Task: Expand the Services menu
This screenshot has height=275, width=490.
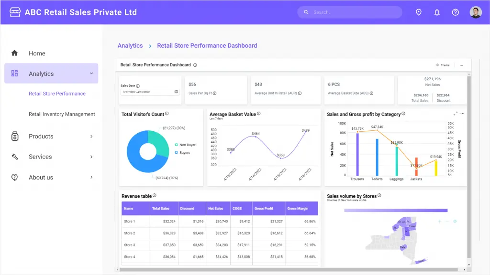Action: pos(91,157)
